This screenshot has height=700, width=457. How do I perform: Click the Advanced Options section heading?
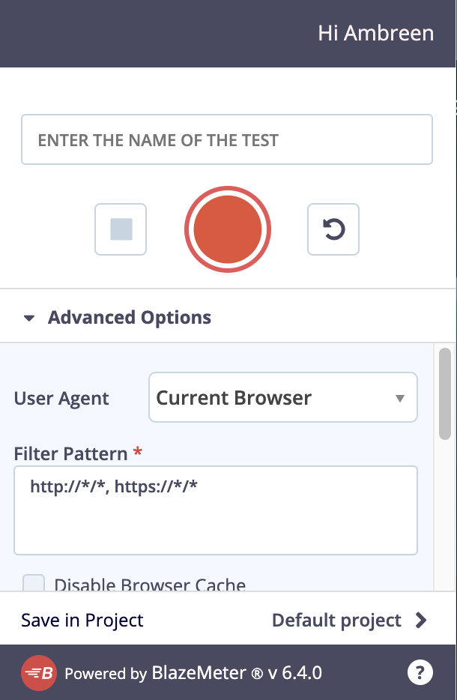(x=129, y=318)
